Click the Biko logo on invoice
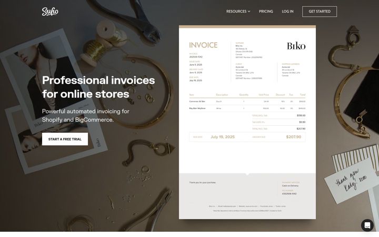The width and height of the screenshot is (379, 237). [x=296, y=46]
